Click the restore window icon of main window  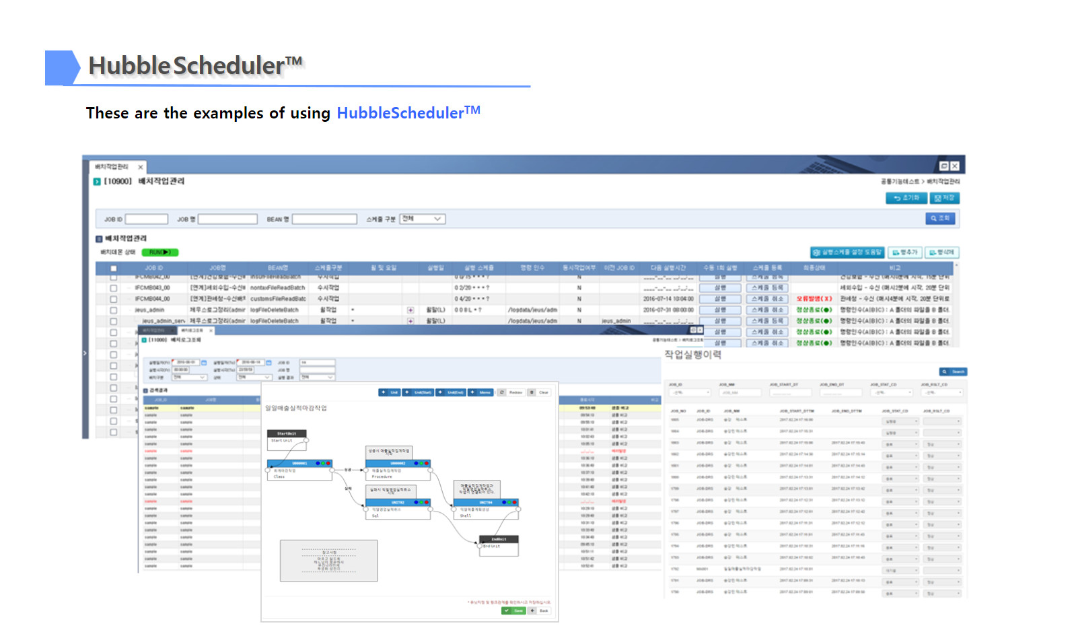coord(943,166)
